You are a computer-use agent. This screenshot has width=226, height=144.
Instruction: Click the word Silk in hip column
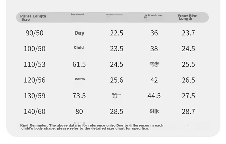click(154, 111)
